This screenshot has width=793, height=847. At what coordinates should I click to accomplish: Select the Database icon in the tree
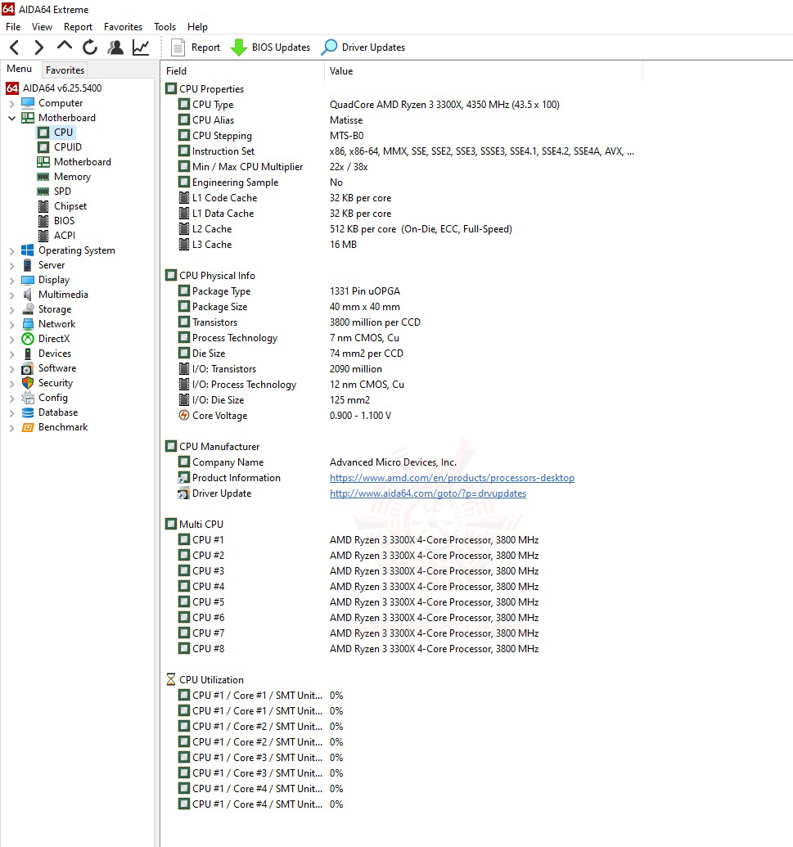click(x=28, y=412)
